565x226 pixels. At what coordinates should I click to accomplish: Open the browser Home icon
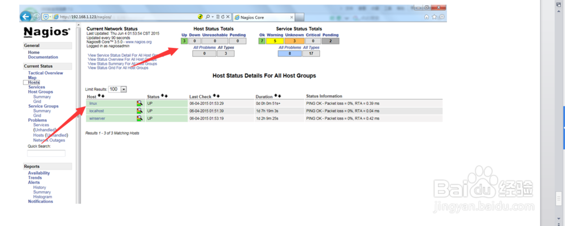pos(427,16)
